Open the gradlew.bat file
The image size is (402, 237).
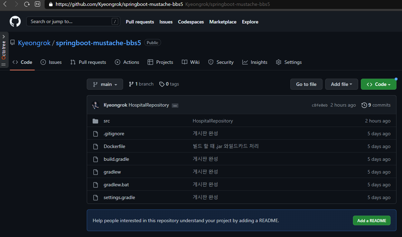coord(116,185)
